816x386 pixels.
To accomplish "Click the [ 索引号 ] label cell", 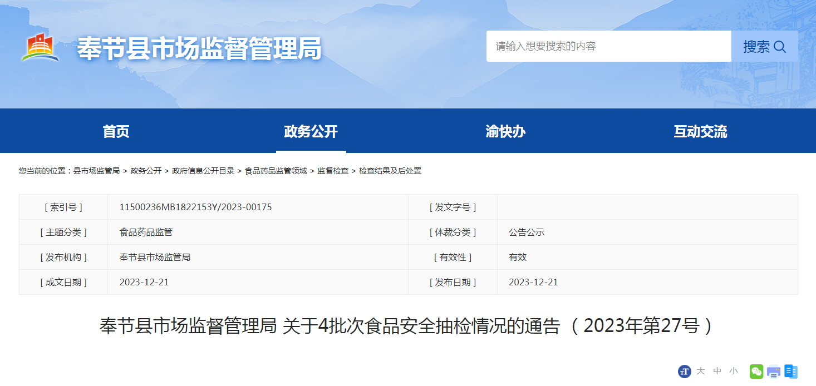I will [63, 207].
